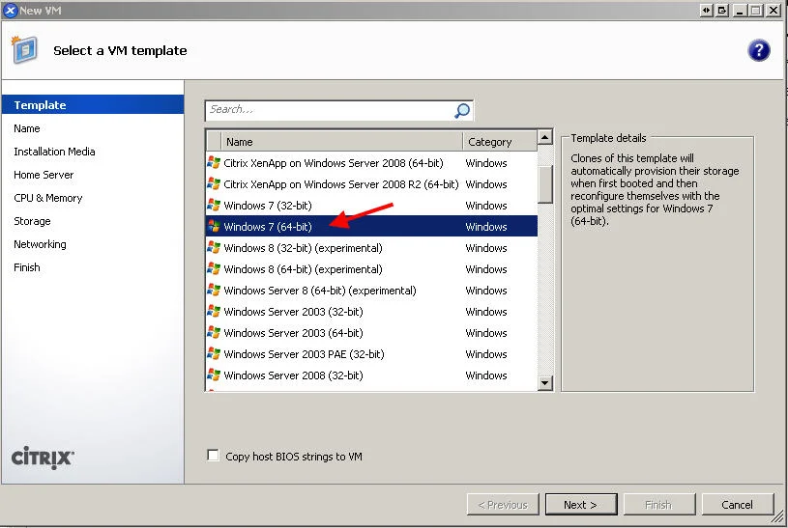Go to the Networking step
788x528 pixels.
(40, 244)
